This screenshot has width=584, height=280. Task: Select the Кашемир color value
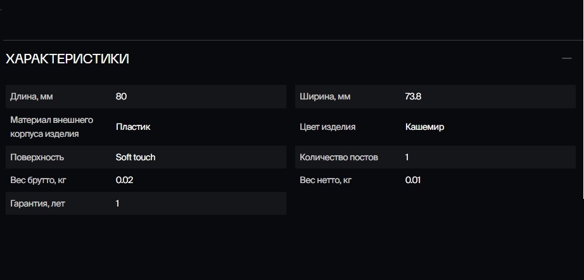point(424,127)
